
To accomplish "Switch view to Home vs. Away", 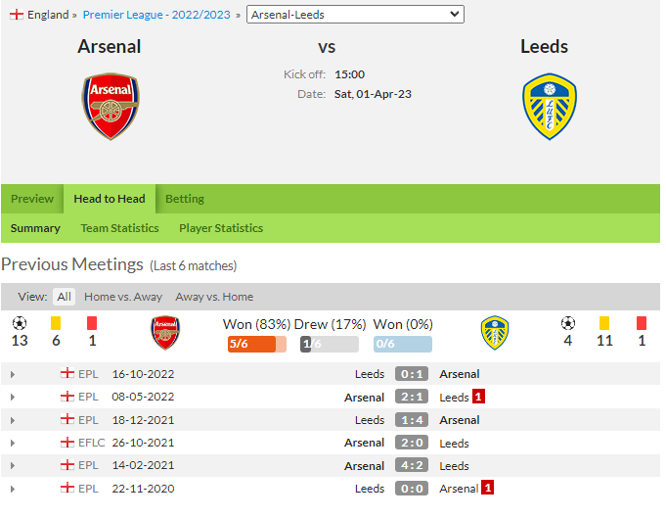I will coord(123,297).
